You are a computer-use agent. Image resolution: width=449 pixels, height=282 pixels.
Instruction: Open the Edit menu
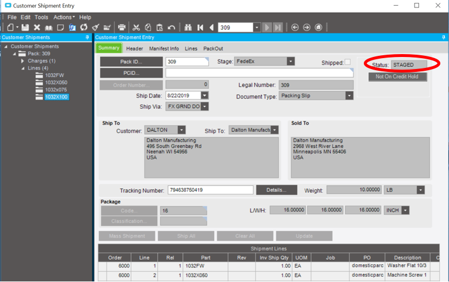pyautogui.click(x=25, y=17)
